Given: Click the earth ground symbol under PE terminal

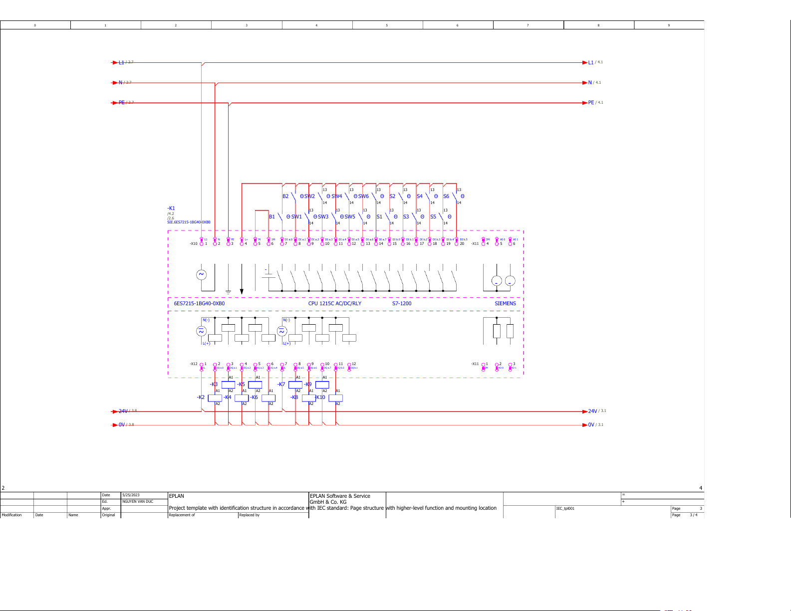Looking at the screenshot, I should [228, 291].
